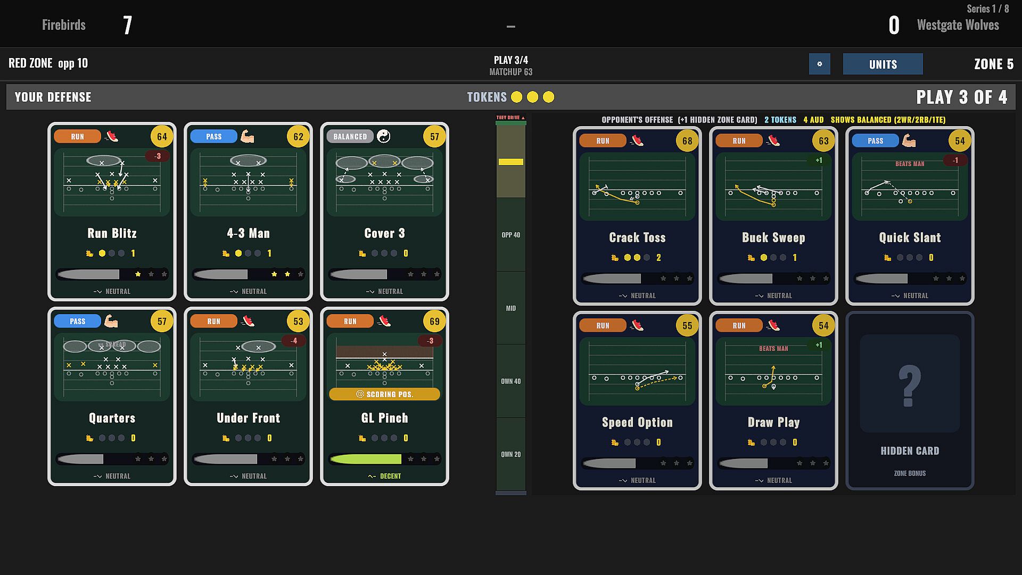Image resolution: width=1022 pixels, height=575 pixels.
Task: Click the token boot icon on Crack Toss
Action: pos(615,258)
